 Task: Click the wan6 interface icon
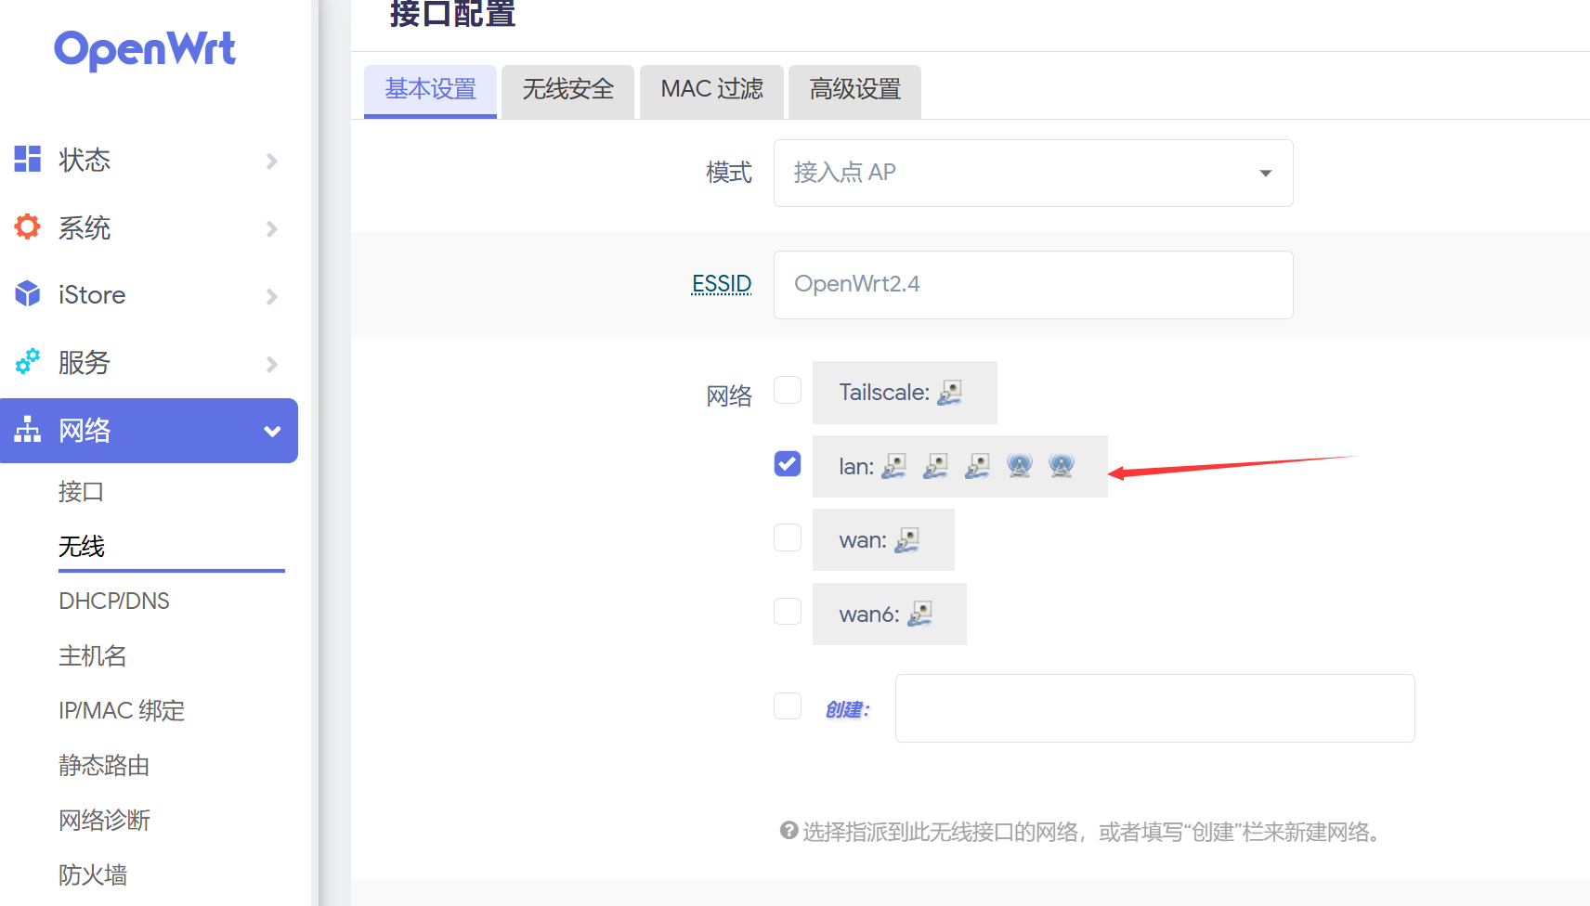(x=919, y=614)
